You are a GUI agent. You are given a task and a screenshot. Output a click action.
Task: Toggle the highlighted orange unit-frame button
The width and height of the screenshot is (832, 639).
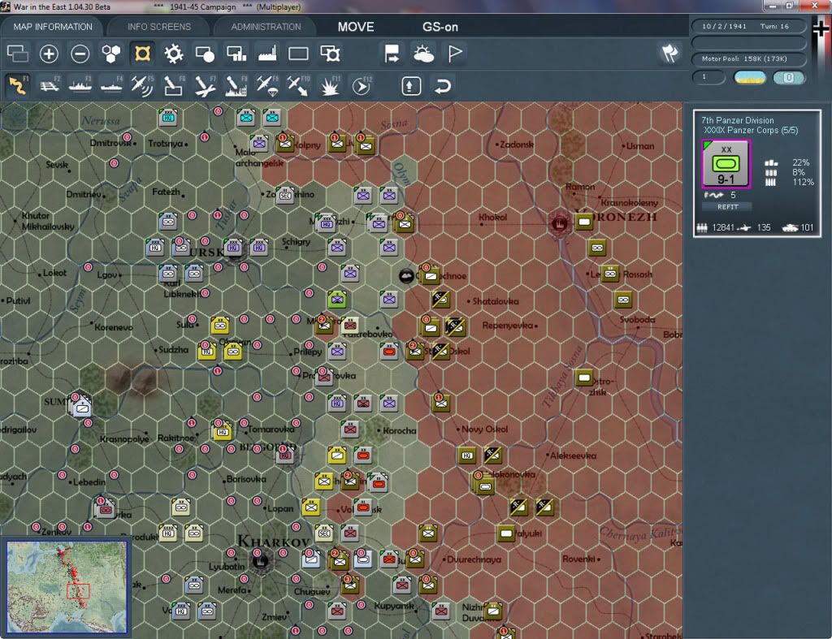coord(142,54)
